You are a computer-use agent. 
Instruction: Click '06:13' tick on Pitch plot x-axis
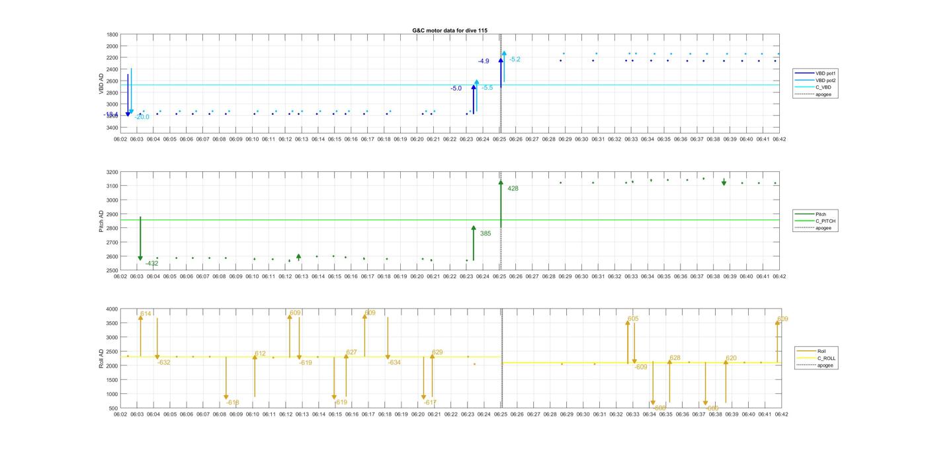tap(302, 276)
